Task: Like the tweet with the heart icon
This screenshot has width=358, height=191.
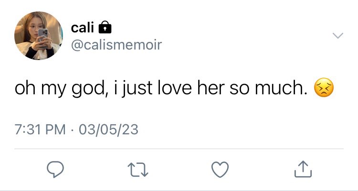Action: (x=220, y=170)
